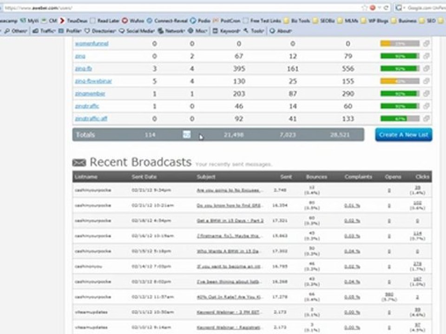Image resolution: width=446 pixels, height=334 pixels.
Task: Open the zing-fbwebinar list link
Action: pyautogui.click(x=93, y=81)
